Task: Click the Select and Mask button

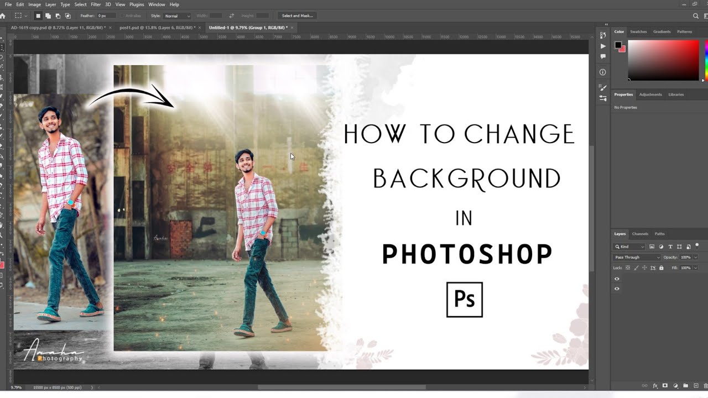Action: [x=298, y=16]
